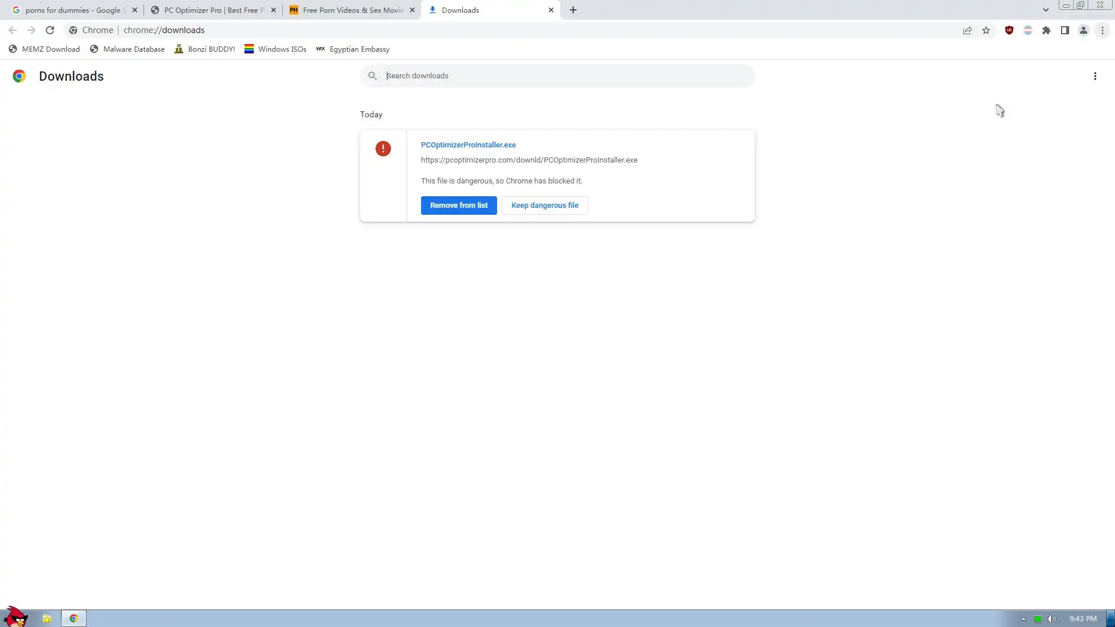
Task: Click Remove from list button
Action: pos(458,206)
